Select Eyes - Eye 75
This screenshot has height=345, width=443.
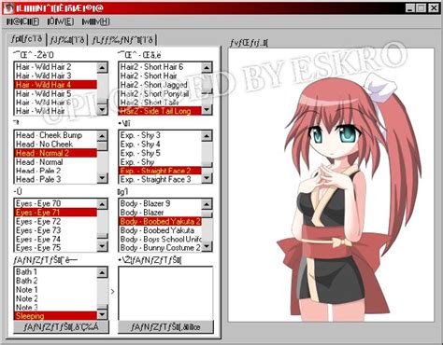point(56,248)
